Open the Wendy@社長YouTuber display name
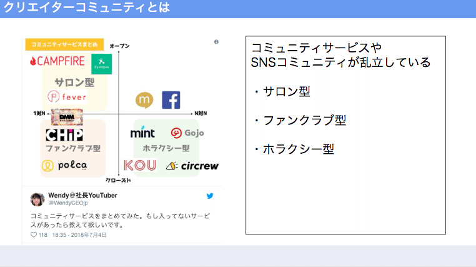The image size is (476, 267). point(82,195)
